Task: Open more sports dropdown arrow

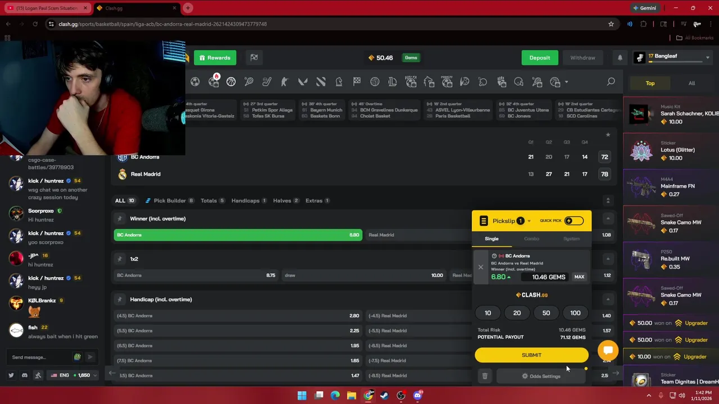Action: tap(566, 82)
